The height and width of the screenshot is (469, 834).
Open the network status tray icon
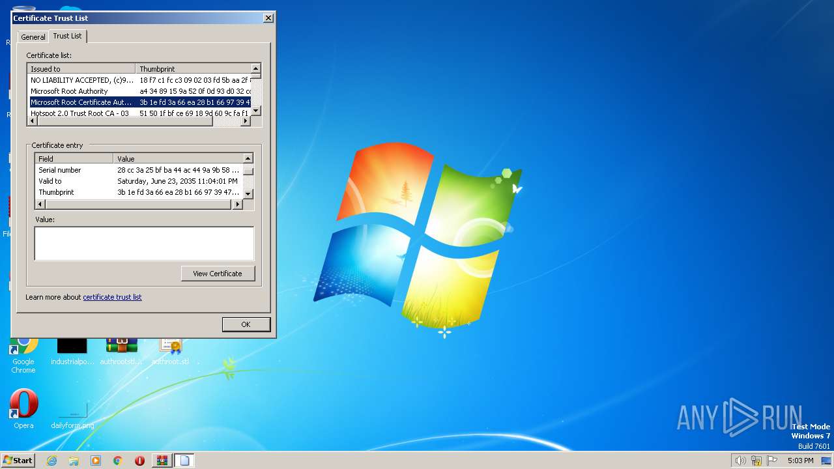[x=756, y=461]
